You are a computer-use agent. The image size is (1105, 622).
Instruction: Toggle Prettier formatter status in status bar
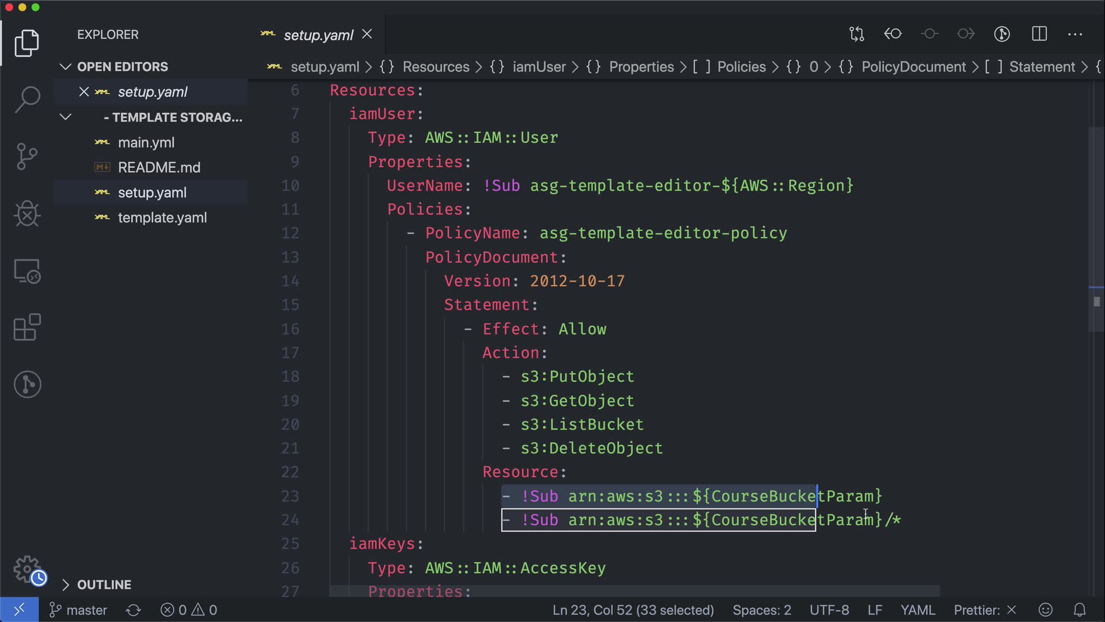pos(985,610)
